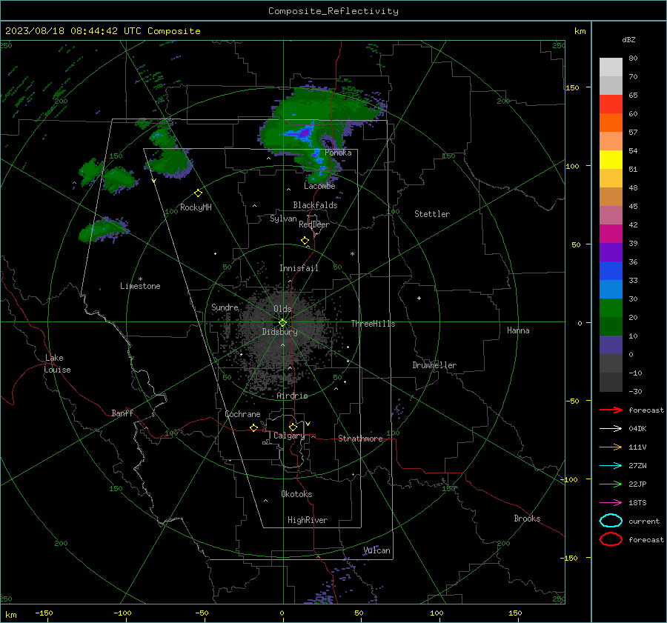The image size is (667, 623).
Task: Pick the bright green swatch between 20 and 30
Action: point(611,307)
